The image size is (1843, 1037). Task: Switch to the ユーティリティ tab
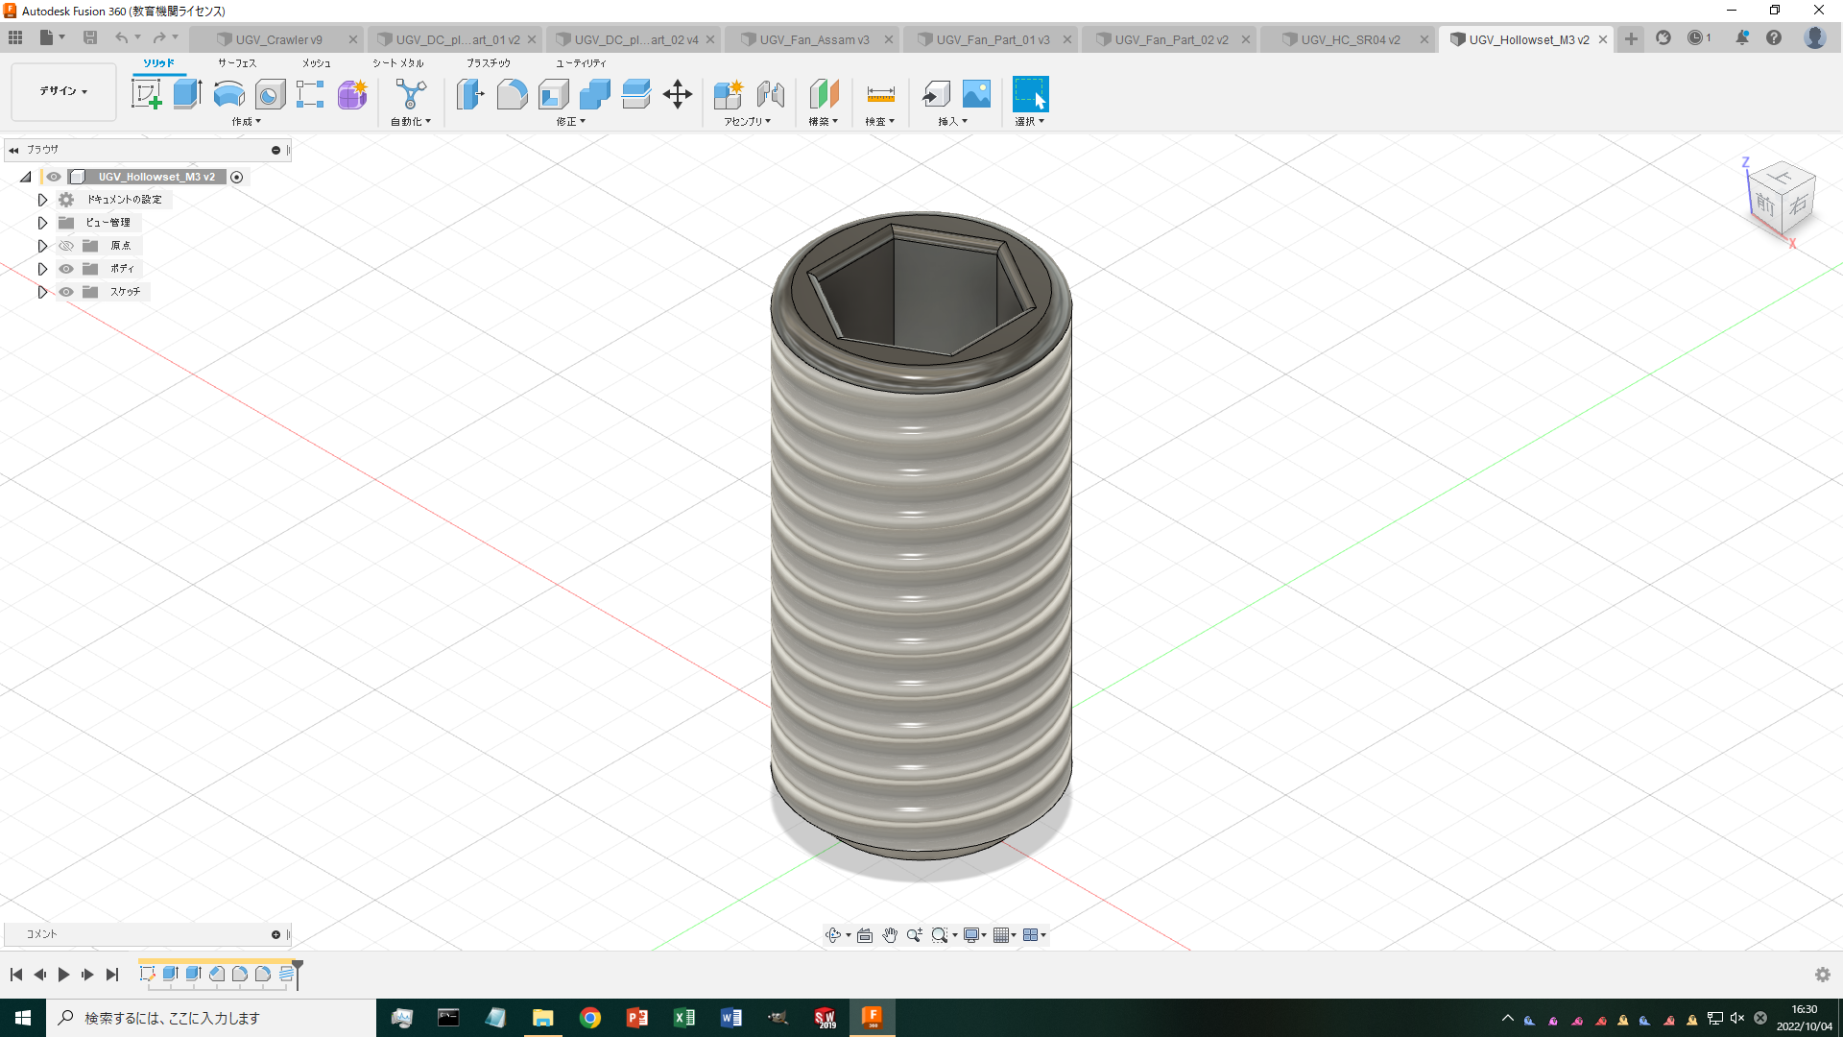581,63
